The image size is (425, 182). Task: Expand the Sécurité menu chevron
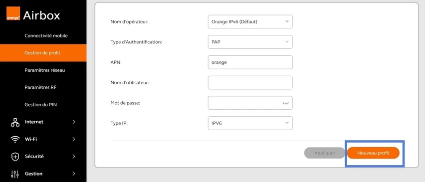(74, 156)
